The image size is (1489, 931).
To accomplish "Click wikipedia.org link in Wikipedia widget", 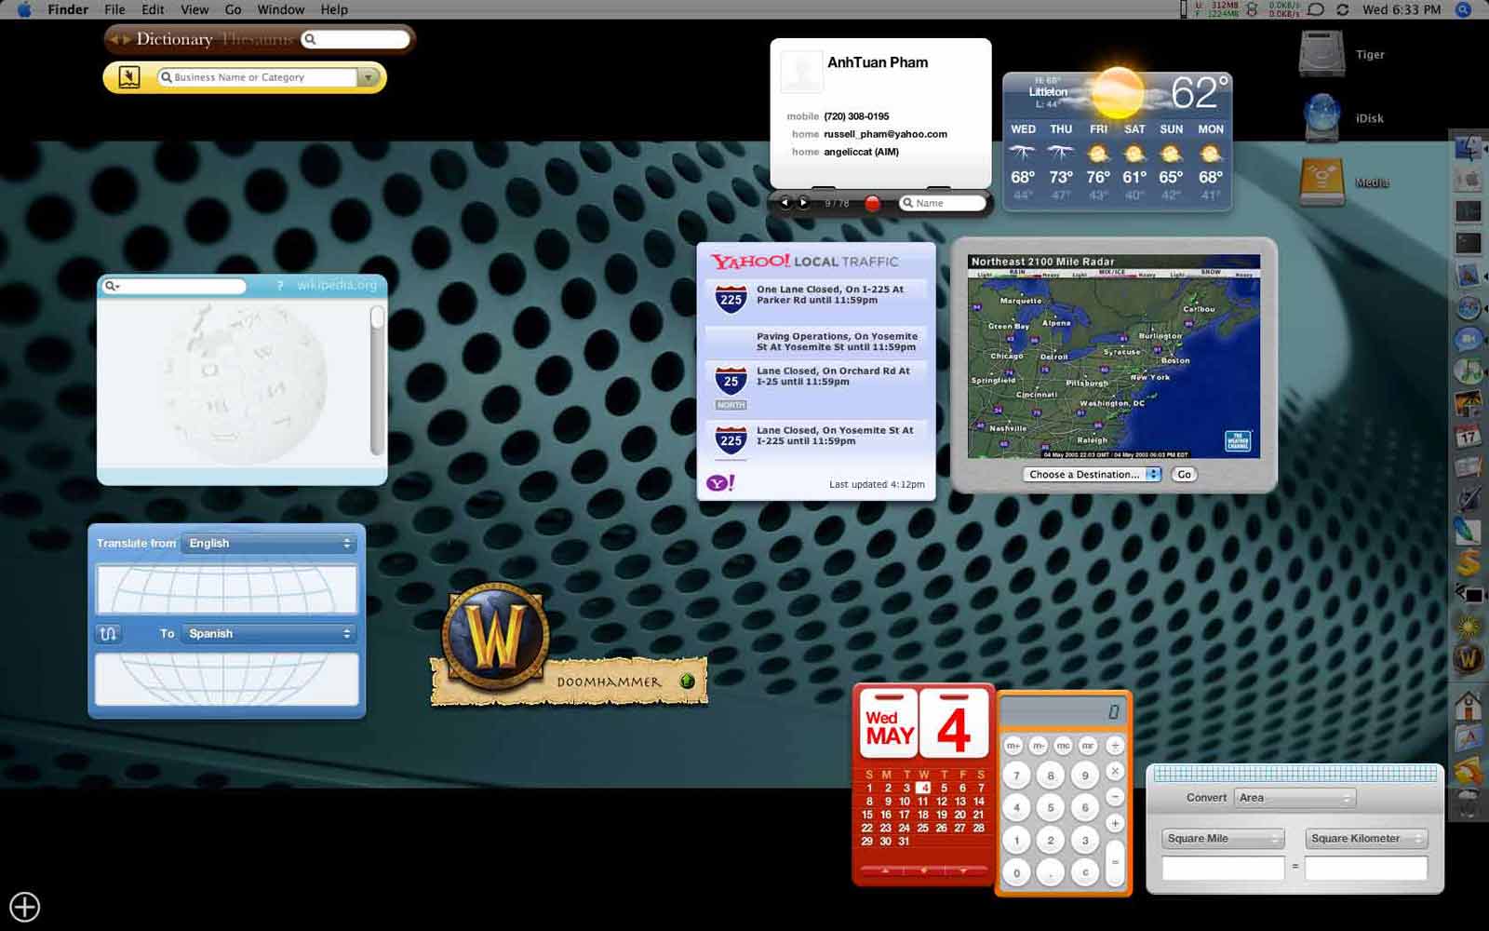I will point(337,286).
